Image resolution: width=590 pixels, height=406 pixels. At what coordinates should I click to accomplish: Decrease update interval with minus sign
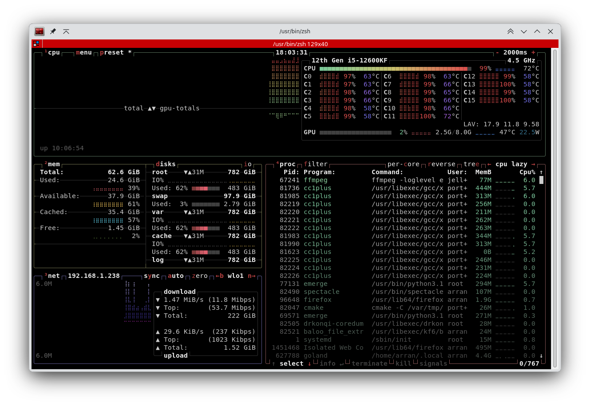[498, 52]
